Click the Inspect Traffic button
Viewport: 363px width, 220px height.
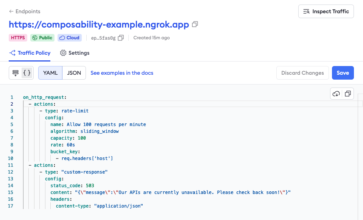[326, 11]
